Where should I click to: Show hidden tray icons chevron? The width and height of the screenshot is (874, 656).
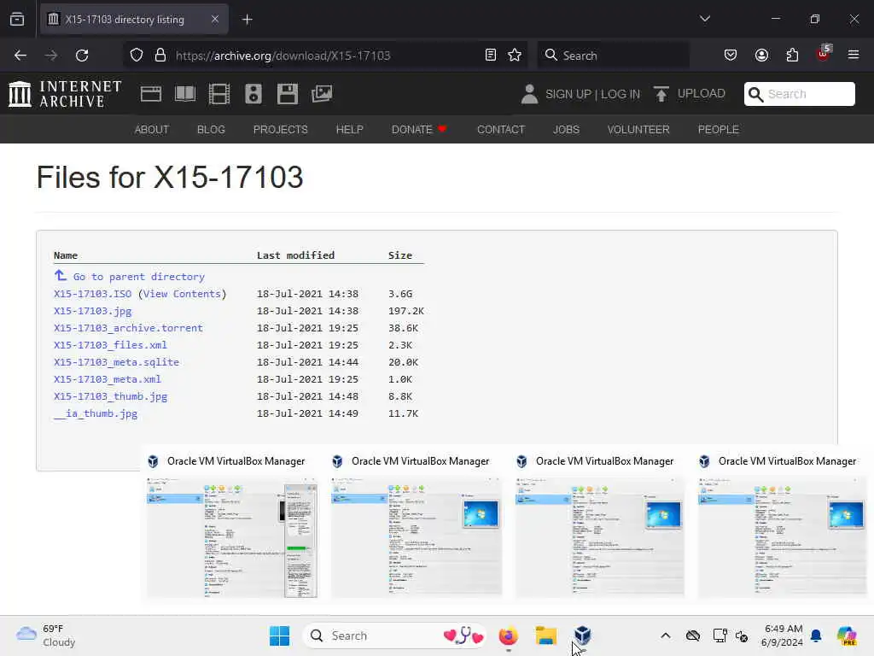666,635
